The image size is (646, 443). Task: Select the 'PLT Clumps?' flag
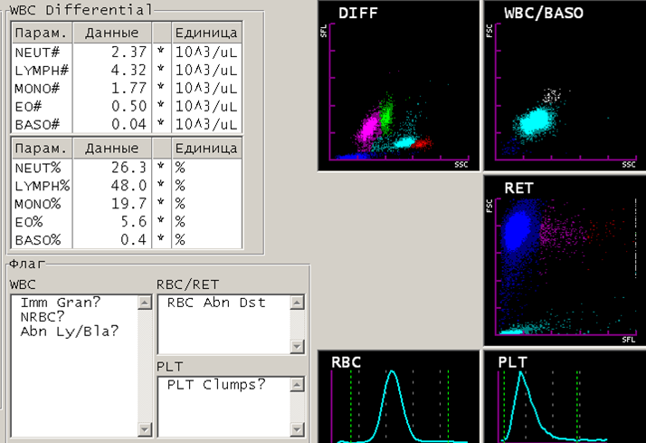[x=215, y=384]
